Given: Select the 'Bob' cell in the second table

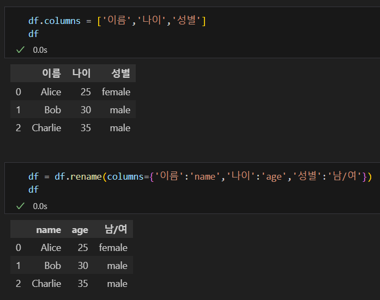Looking at the screenshot, I should pos(52,266).
